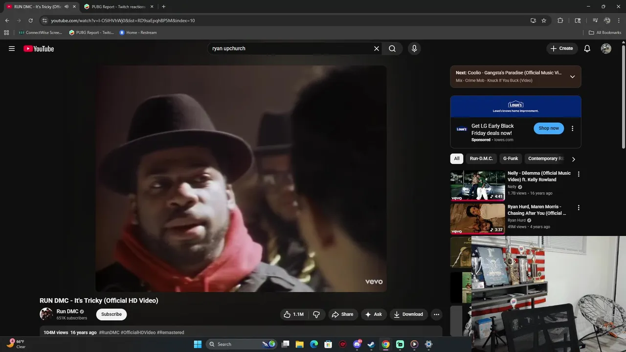The image size is (626, 352).
Task: Run search with the magnifier button
Action: (392, 48)
